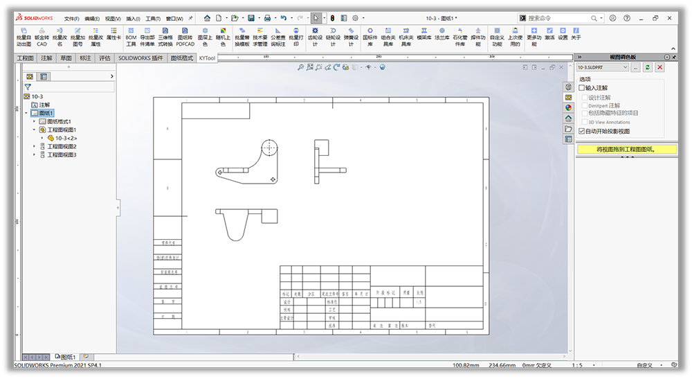Tick the 包括隐藏特征的项目 checkbox
The width and height of the screenshot is (692, 379).
coord(585,113)
